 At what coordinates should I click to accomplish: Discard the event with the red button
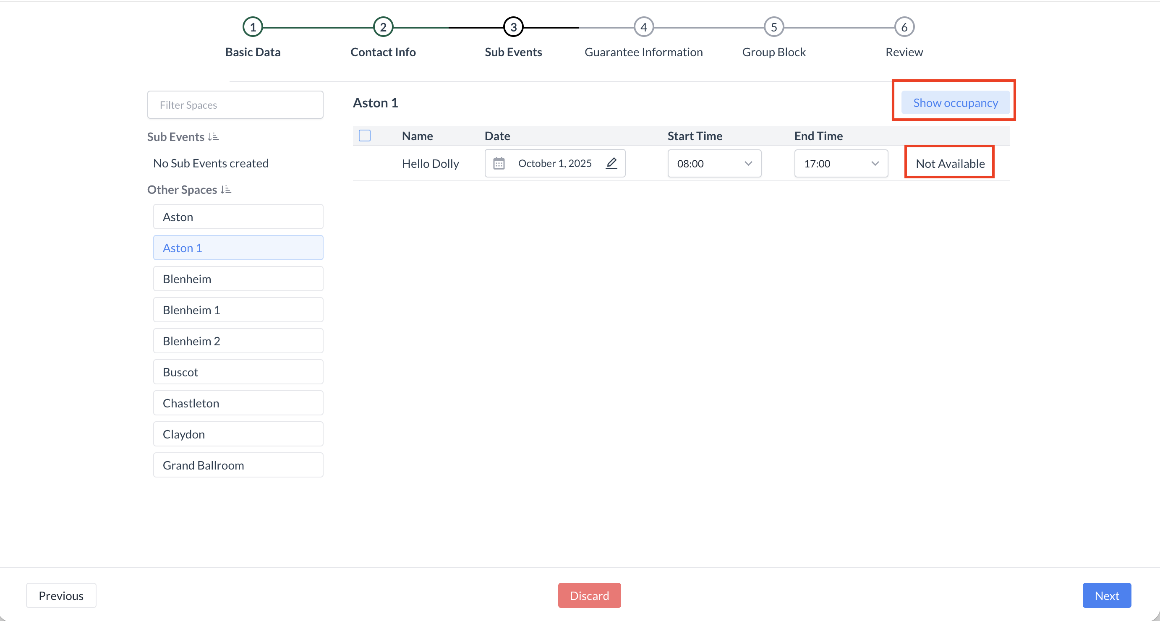tap(589, 595)
